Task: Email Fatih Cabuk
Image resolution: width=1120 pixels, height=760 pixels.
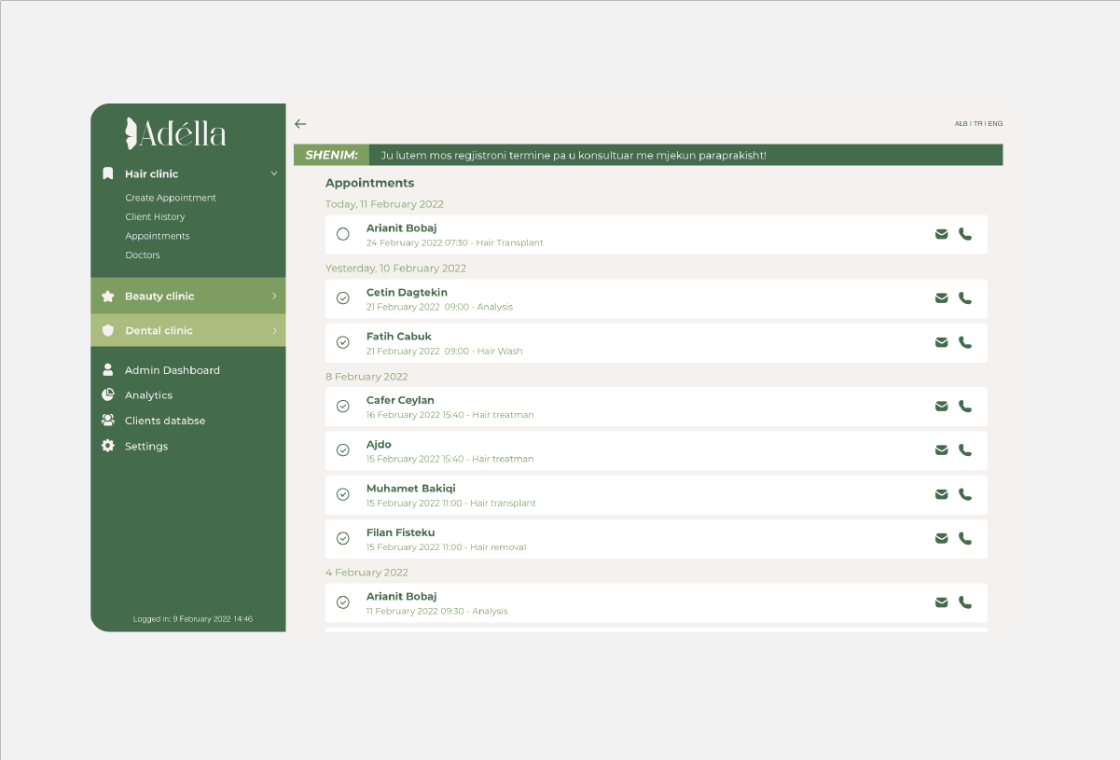Action: tap(942, 342)
